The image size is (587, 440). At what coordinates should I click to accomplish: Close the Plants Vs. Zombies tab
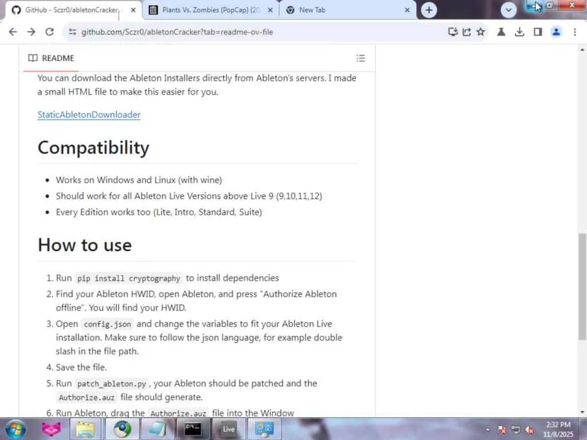270,10
